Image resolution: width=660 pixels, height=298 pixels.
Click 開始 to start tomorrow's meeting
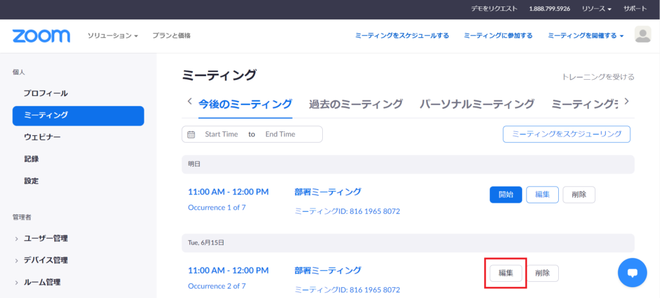click(506, 195)
